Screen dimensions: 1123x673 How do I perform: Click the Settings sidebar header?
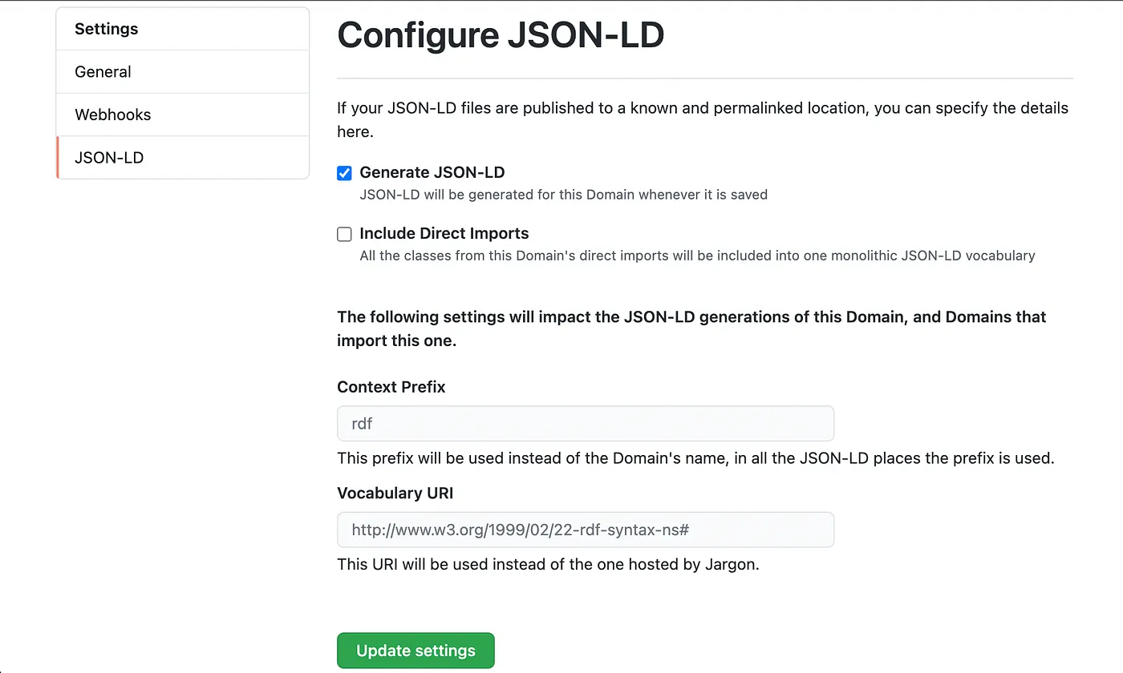point(106,28)
